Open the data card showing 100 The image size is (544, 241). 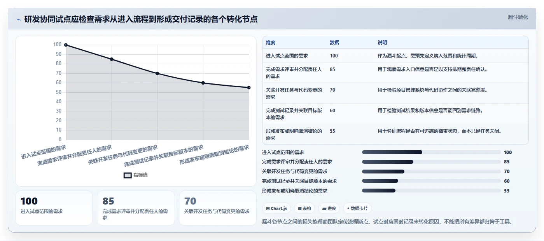(54, 208)
